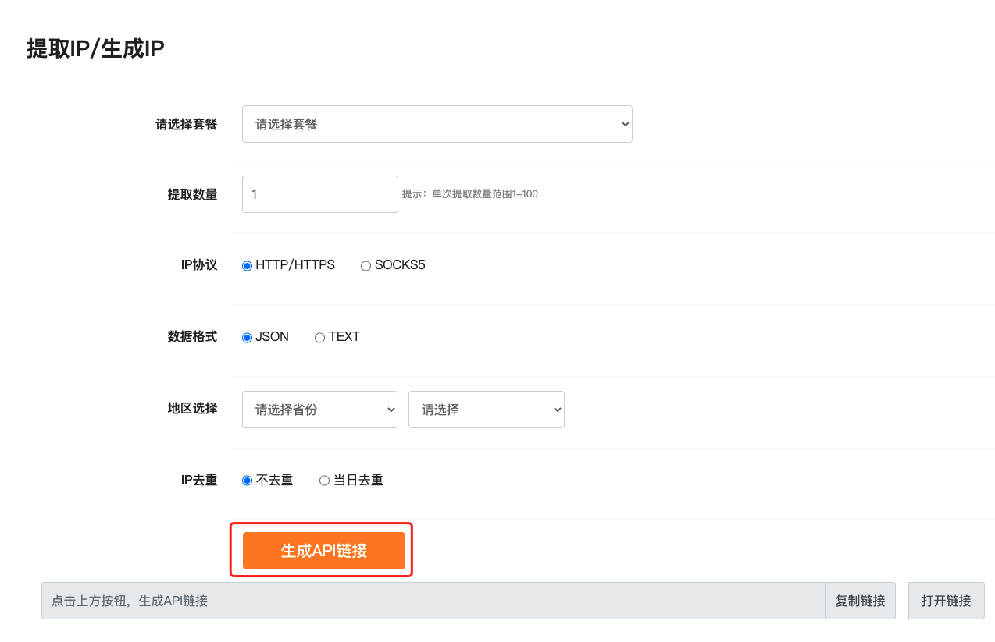Click the IP去重 field label
Viewport: 995px width, 642px height.
tap(199, 481)
